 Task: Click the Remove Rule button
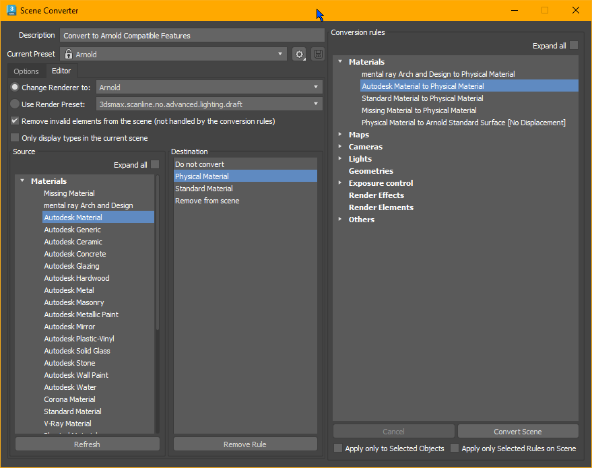(x=245, y=444)
